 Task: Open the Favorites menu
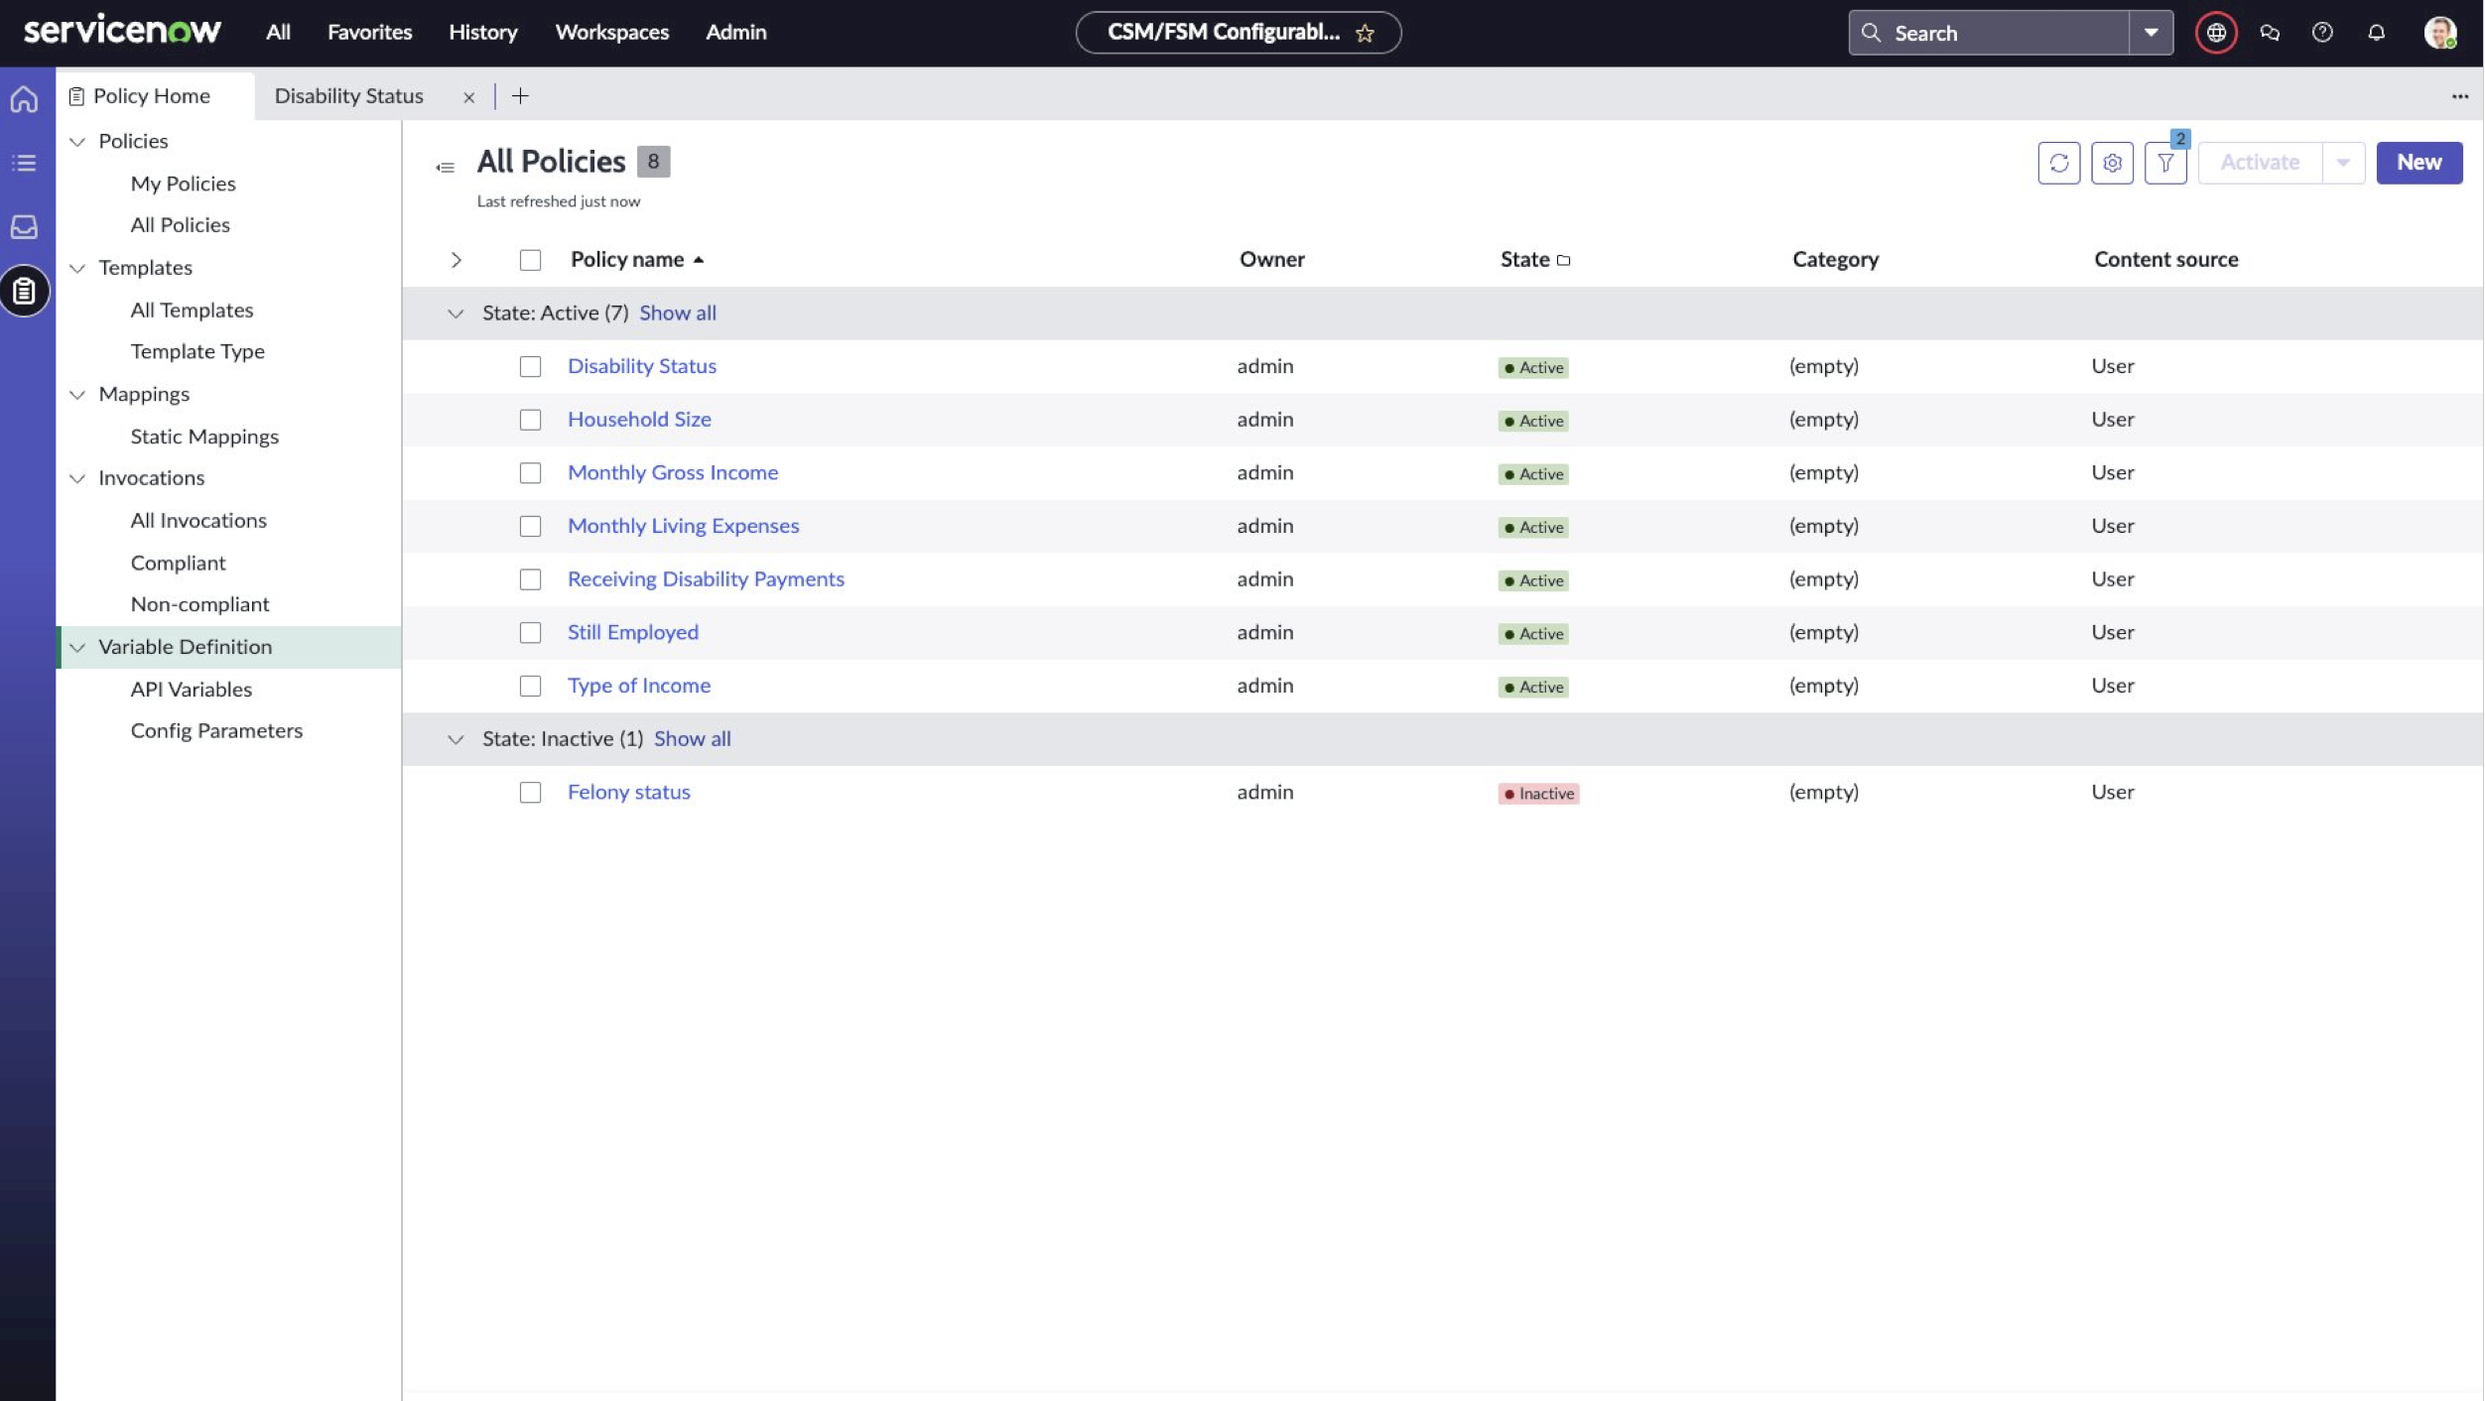point(369,32)
